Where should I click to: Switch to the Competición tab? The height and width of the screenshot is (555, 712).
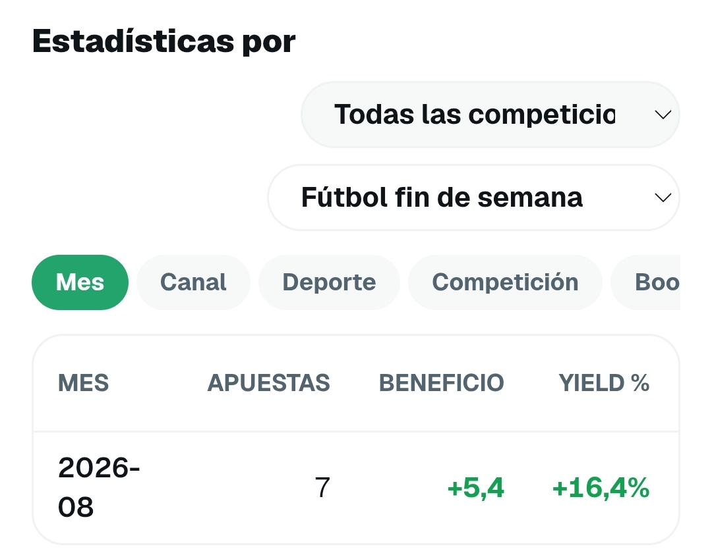pyautogui.click(x=505, y=282)
